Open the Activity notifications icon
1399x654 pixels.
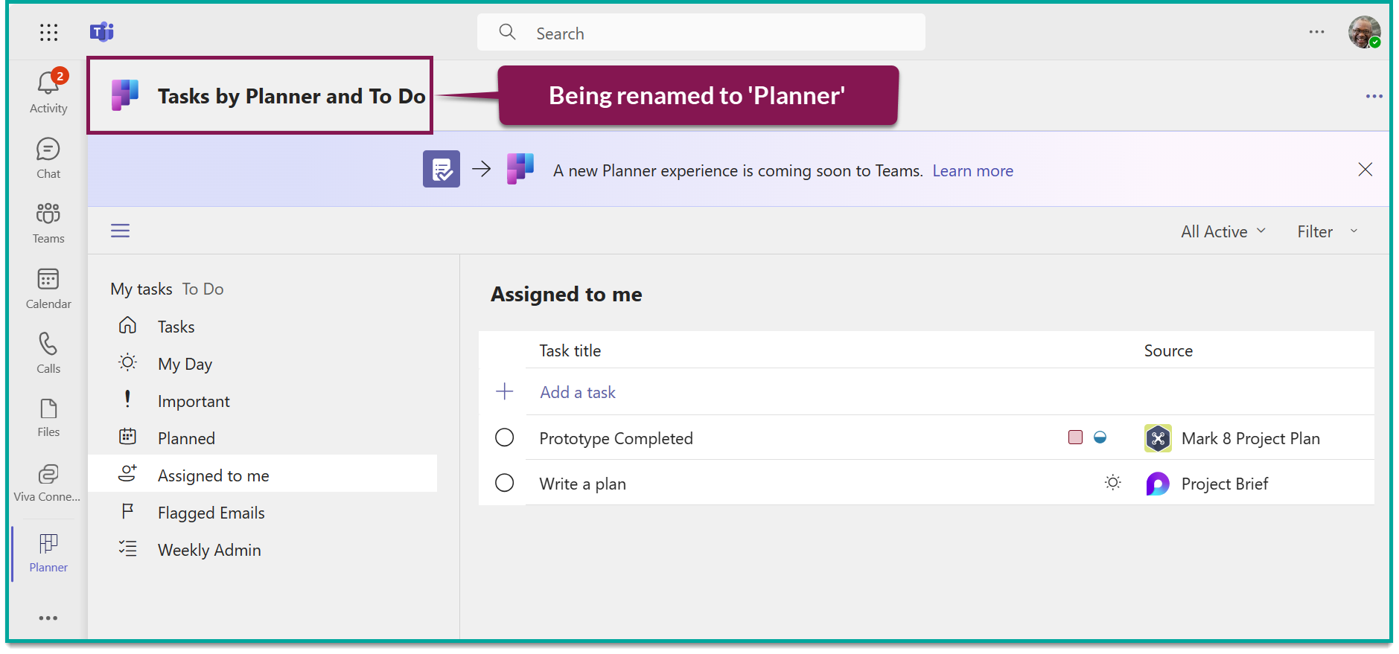tap(48, 83)
